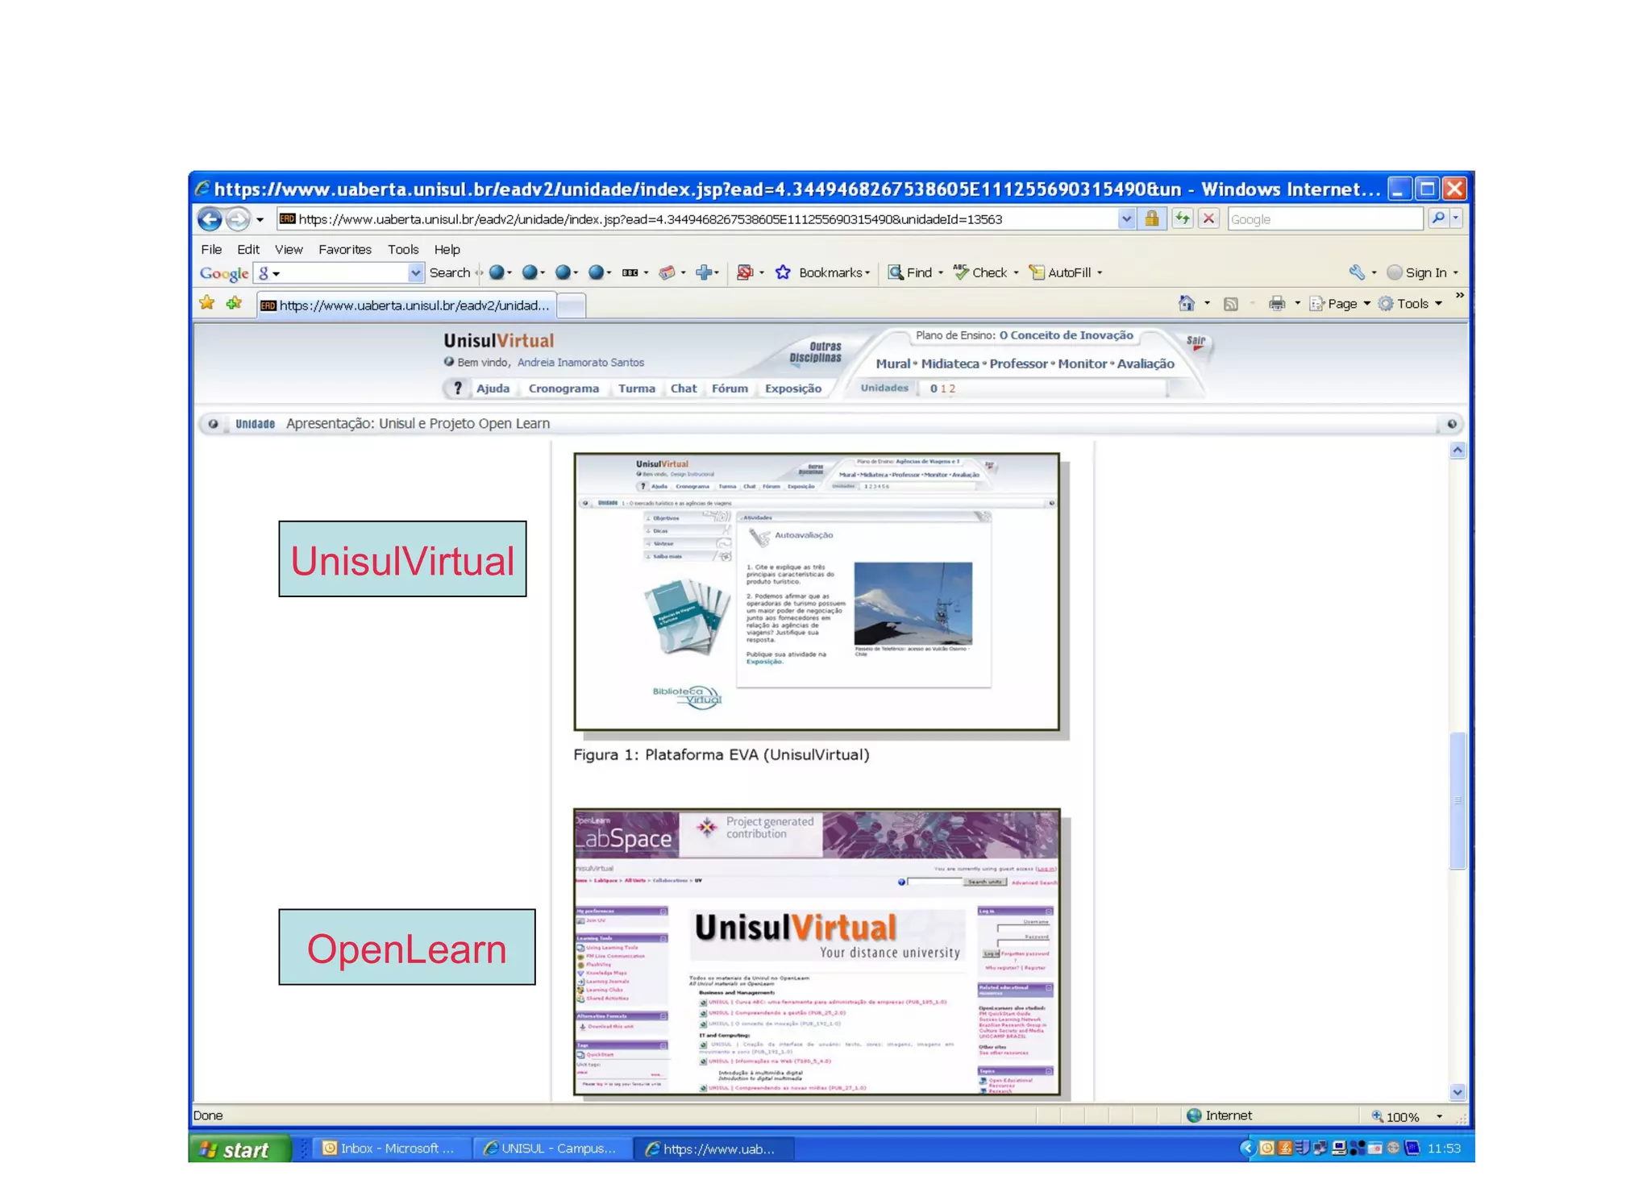The image size is (1651, 1192).
Task: Open the Chat link
Action: tap(683, 388)
